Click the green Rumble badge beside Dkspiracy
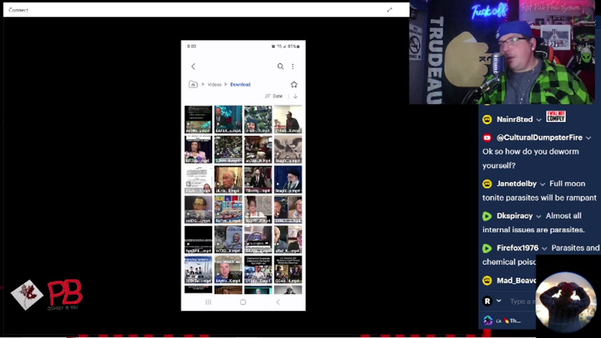 pyautogui.click(x=487, y=216)
